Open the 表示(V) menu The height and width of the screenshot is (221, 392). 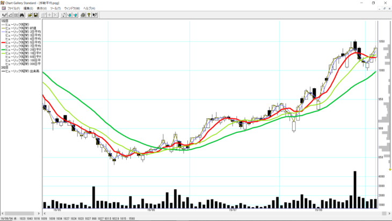[x=42, y=9]
